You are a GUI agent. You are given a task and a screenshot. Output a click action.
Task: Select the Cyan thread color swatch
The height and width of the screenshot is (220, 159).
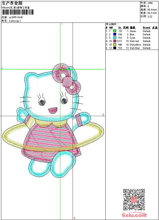tap(115, 38)
